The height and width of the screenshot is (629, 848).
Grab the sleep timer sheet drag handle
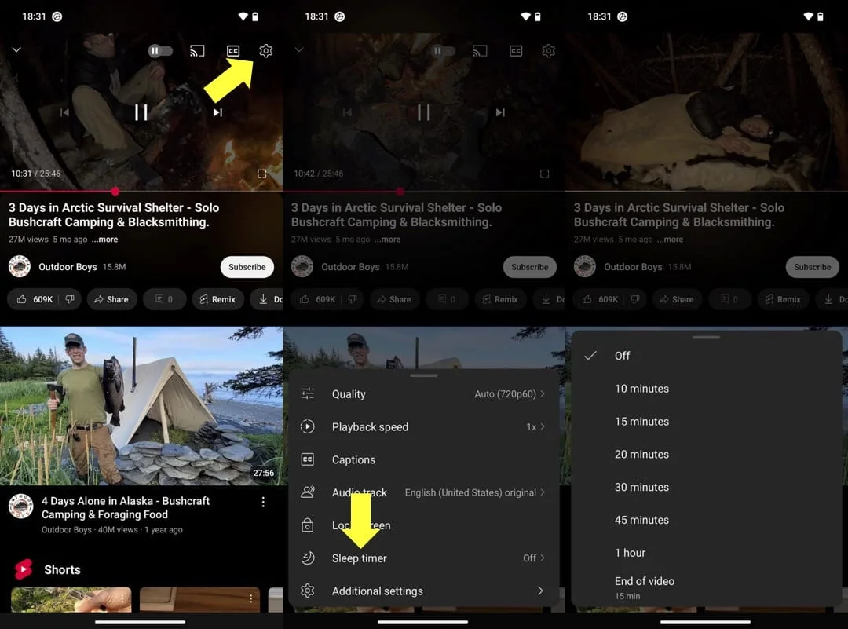pyautogui.click(x=707, y=337)
